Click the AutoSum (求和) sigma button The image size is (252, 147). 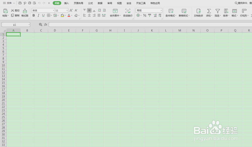(x=209, y=13)
